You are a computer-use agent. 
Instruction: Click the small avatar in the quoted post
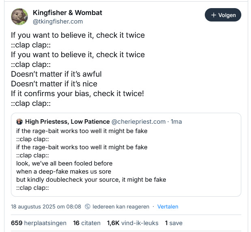[x=19, y=122]
